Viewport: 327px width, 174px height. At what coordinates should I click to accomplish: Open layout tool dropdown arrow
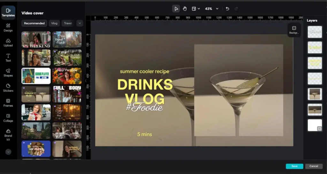click(199, 9)
